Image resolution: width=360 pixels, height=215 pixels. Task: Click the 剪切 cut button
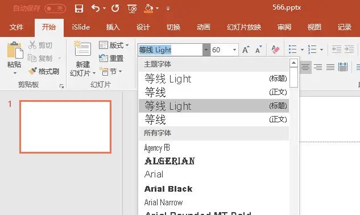(40, 45)
